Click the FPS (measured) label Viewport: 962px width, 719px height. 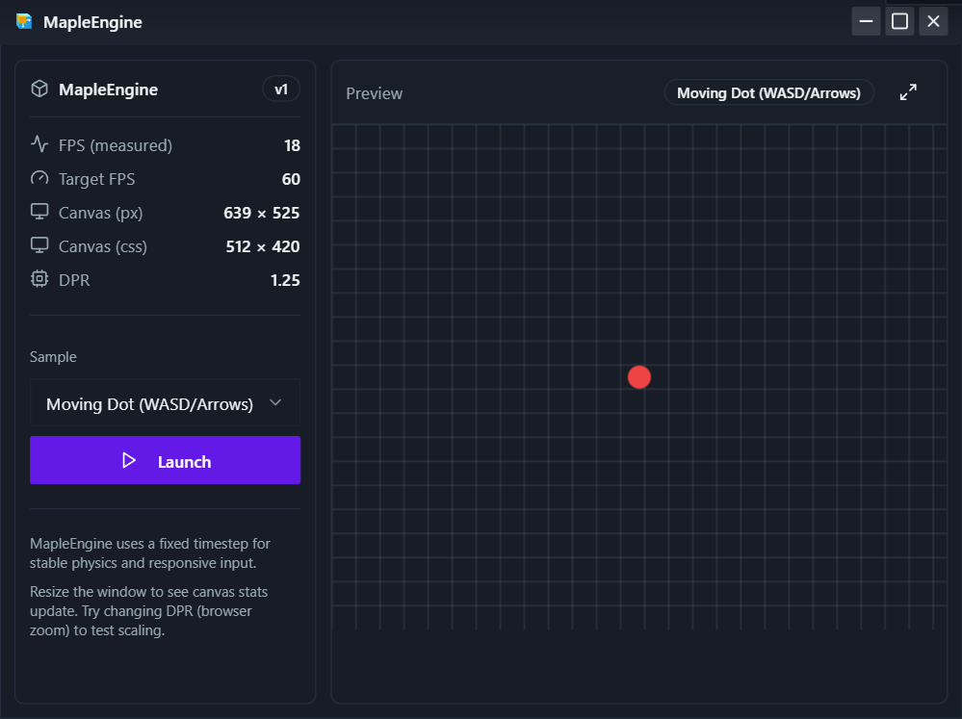click(116, 145)
